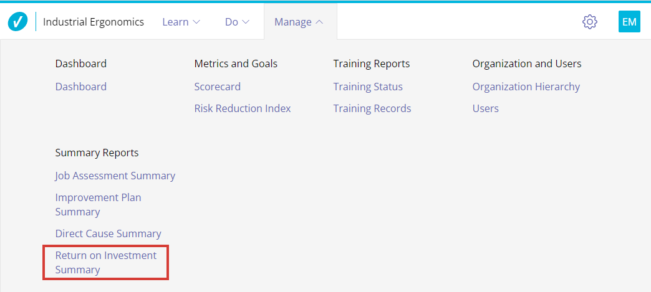Open Job Assessment Summary report

coord(115,176)
